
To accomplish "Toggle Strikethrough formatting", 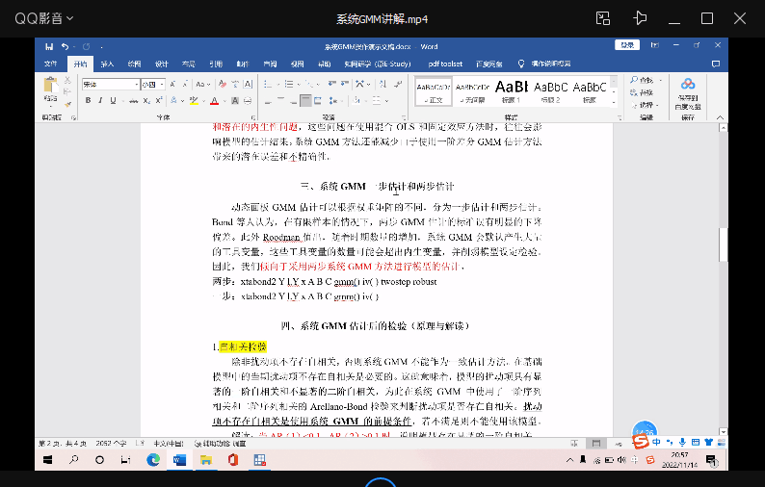I will coord(133,100).
